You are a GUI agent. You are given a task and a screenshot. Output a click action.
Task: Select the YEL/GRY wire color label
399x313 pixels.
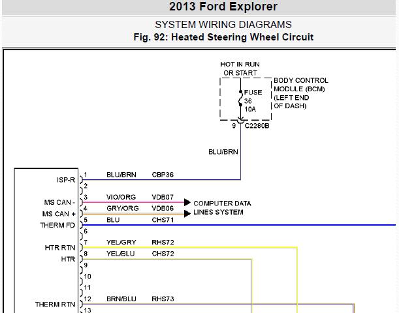[121, 243]
